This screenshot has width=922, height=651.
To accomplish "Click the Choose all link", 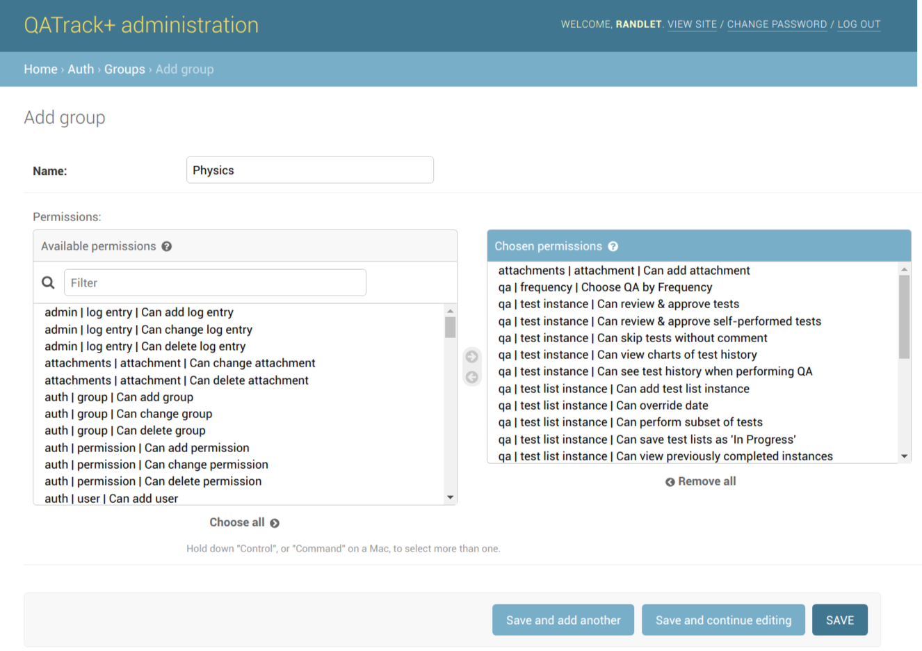I will [237, 522].
